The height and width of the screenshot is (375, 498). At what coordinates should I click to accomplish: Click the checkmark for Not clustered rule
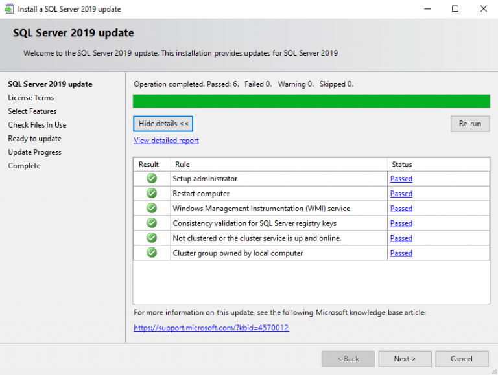click(x=152, y=238)
